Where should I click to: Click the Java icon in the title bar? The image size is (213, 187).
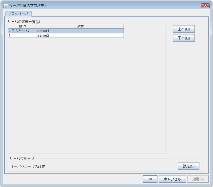(x=5, y=5)
